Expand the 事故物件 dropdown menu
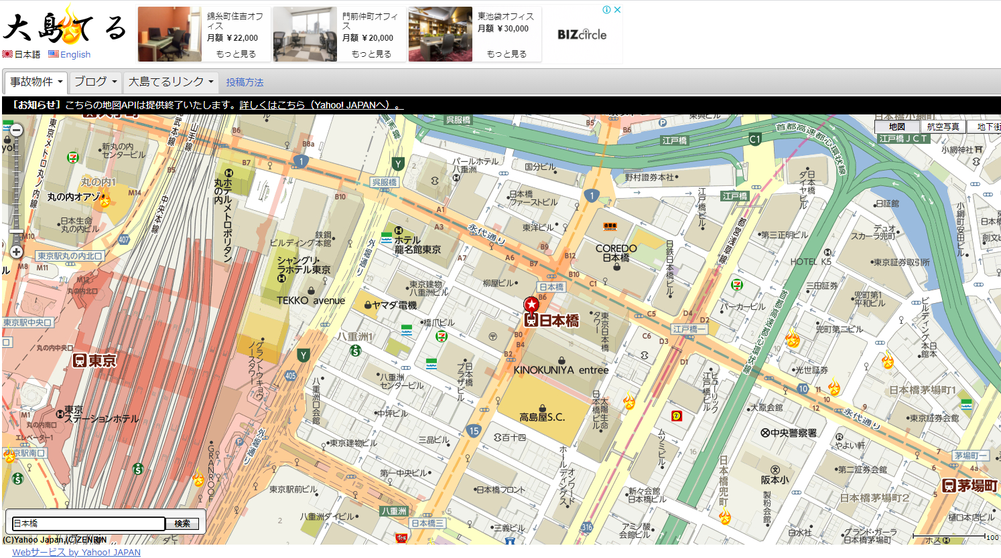1001x558 pixels. coord(36,82)
